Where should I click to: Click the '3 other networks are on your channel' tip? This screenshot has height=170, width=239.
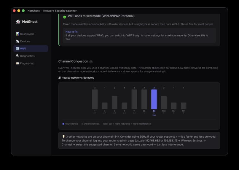click(139, 141)
